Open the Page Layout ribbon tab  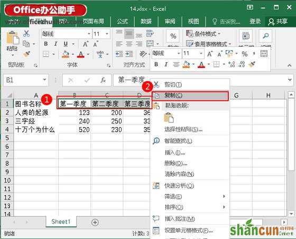pyautogui.click(x=94, y=21)
